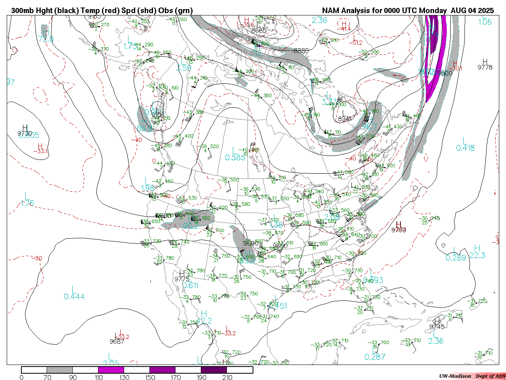Click the cyan low value "0.444"
Screen dimensions: 506x380
[x=74, y=296]
